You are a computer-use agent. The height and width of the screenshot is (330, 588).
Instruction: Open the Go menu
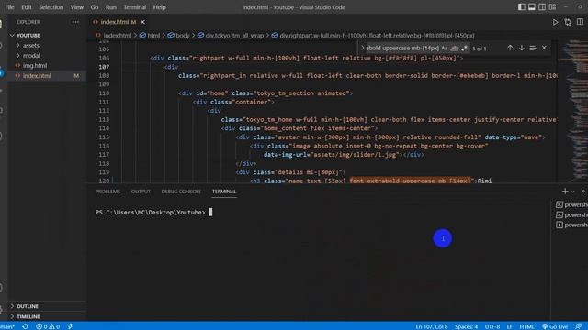95,7
